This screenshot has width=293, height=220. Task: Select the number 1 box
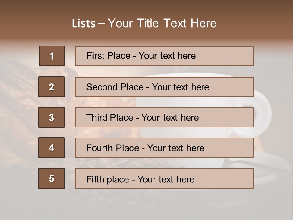click(x=52, y=56)
